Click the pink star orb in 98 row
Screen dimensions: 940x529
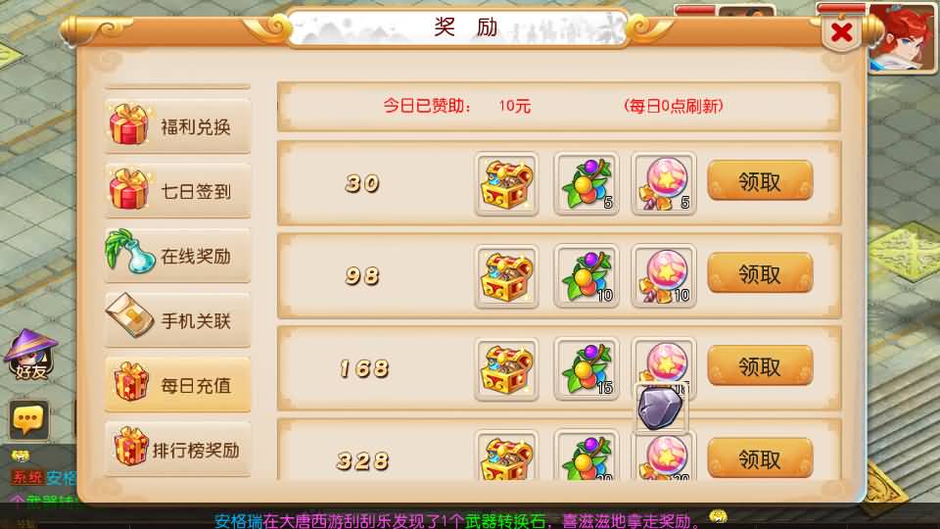[664, 276]
